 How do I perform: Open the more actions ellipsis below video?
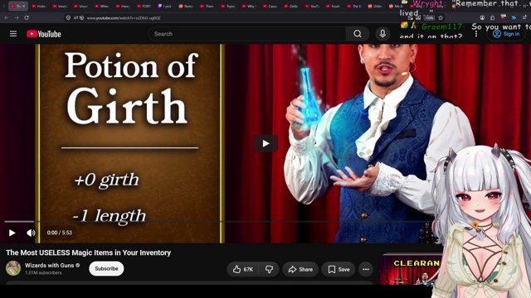[366, 269]
